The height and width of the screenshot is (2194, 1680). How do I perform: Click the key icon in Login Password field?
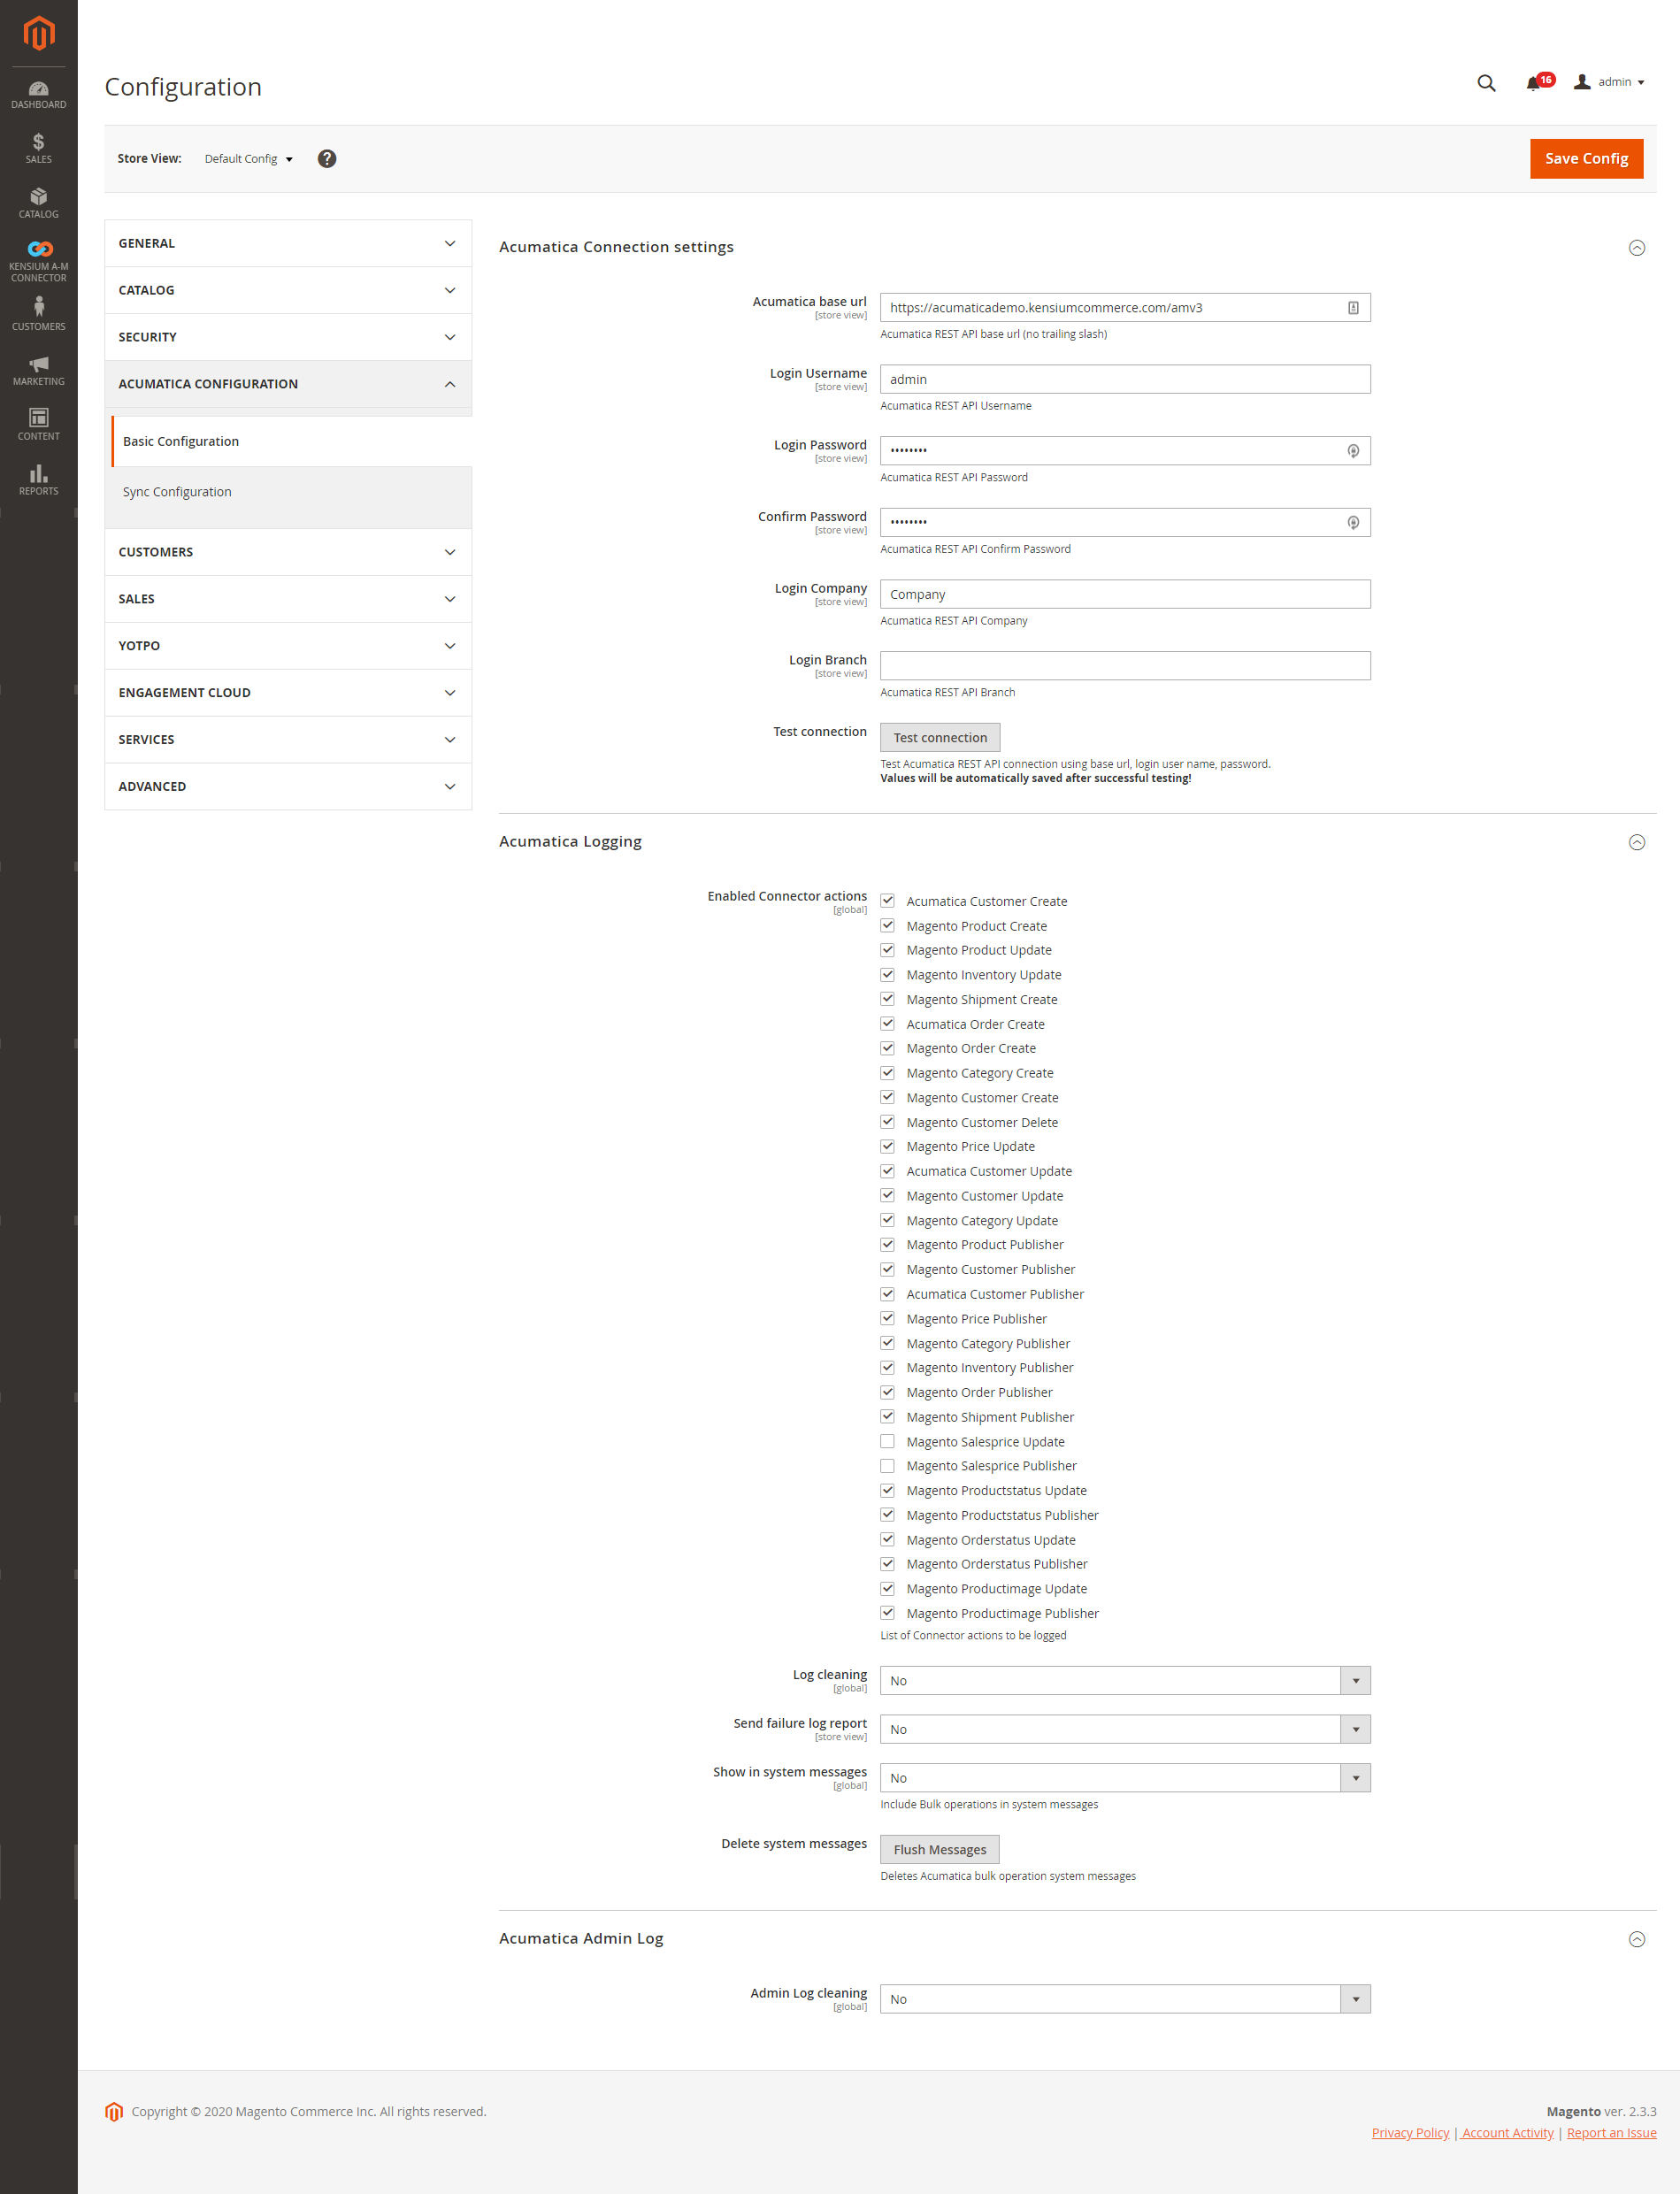pos(1353,451)
